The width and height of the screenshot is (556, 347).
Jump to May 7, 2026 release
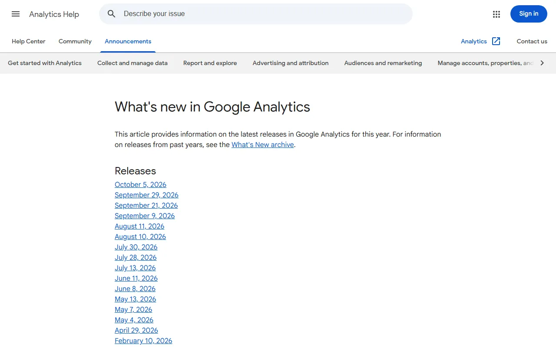click(133, 309)
